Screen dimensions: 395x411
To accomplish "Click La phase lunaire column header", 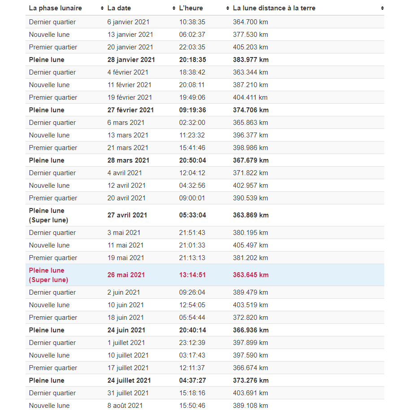I will (x=55, y=8).
